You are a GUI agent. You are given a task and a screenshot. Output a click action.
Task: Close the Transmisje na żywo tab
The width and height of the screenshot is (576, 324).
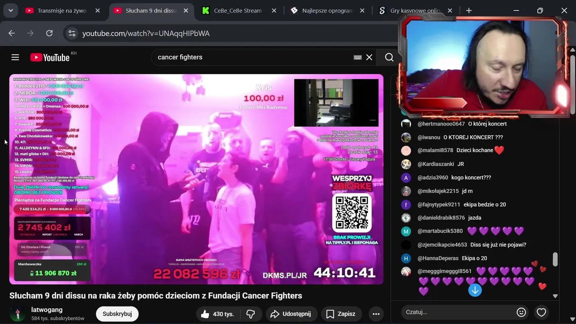[x=98, y=10]
